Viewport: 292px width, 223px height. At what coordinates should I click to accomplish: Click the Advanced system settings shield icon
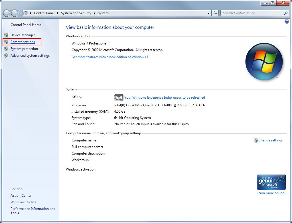(x=6, y=56)
